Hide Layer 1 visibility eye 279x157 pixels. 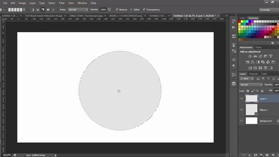click(241, 99)
